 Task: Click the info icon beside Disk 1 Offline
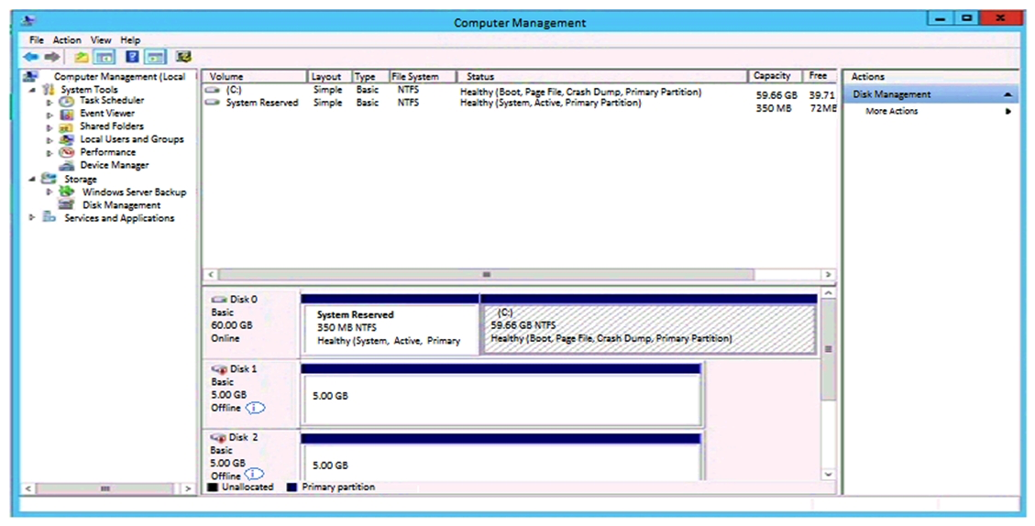point(256,408)
